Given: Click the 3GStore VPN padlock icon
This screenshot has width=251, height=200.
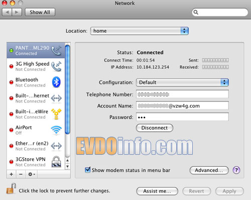Looking at the screenshot, I should pos(56,162).
